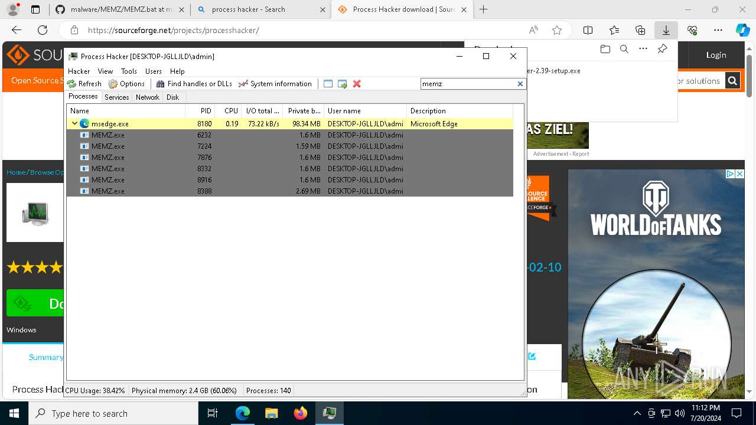Select MEMZ.exe with PID 8332
The width and height of the screenshot is (756, 425).
coord(290,169)
